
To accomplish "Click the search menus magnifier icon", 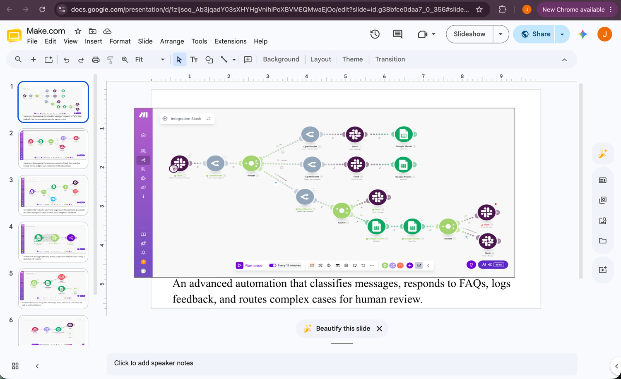I will [18, 60].
